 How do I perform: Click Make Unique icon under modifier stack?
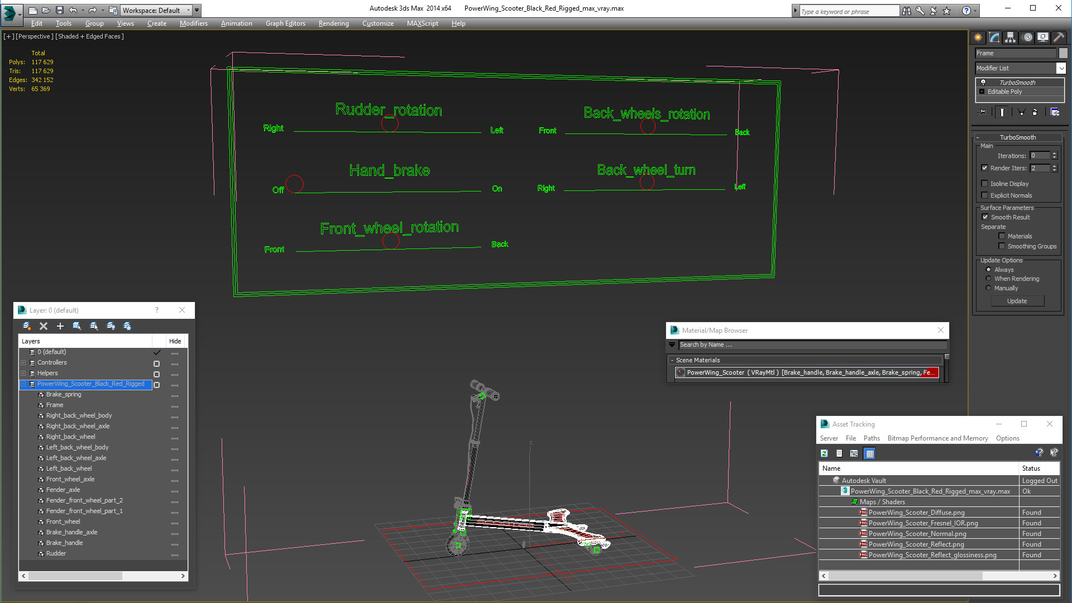[1021, 112]
